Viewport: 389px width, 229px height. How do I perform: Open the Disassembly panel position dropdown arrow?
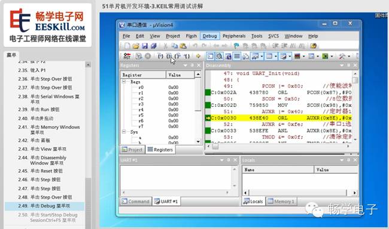coord(342,65)
